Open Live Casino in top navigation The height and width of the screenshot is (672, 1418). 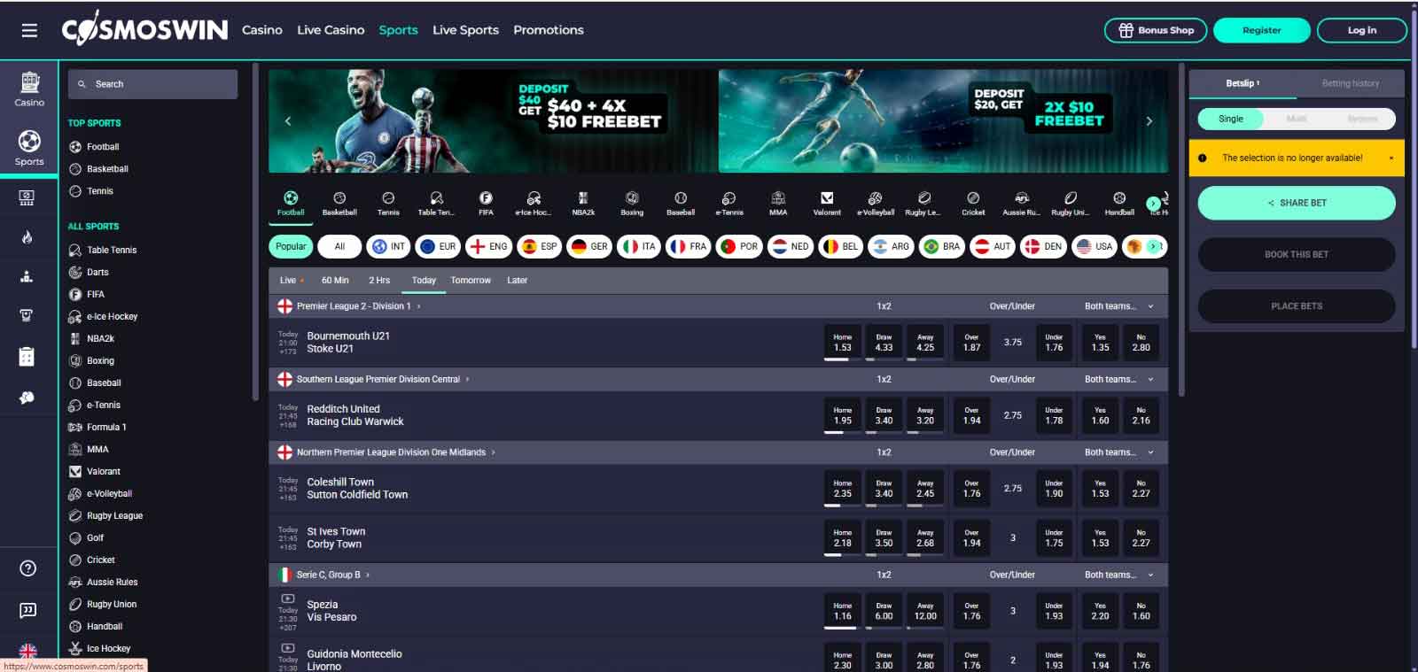331,30
